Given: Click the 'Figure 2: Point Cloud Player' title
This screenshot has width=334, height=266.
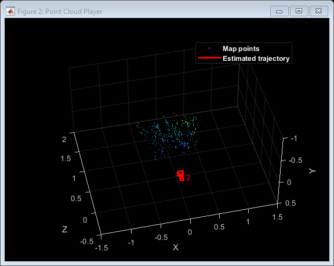Looking at the screenshot, I should 60,11.
